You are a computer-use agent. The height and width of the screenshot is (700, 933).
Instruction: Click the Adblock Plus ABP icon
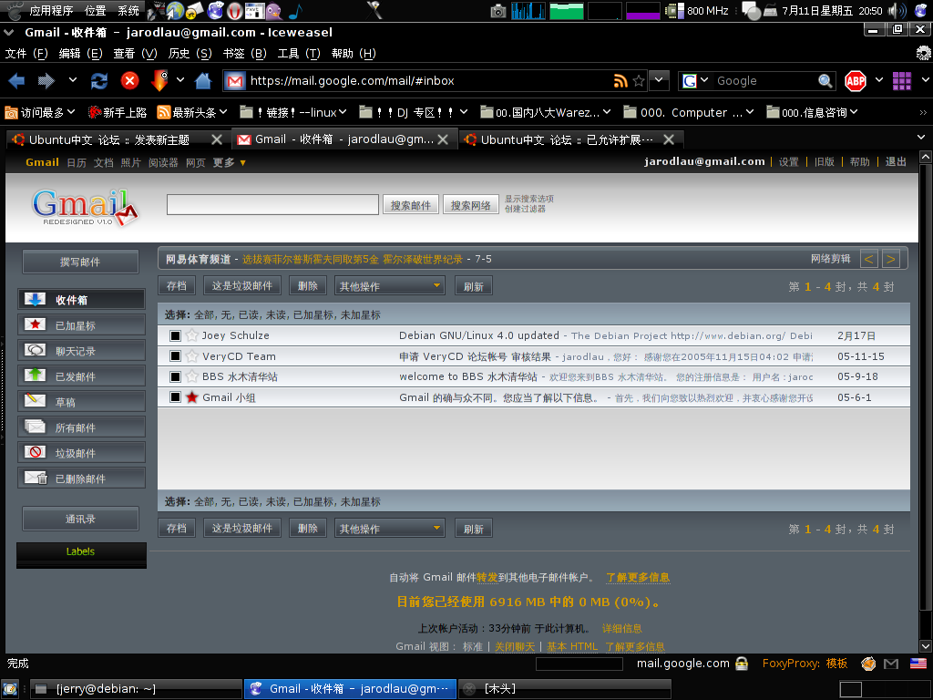855,80
